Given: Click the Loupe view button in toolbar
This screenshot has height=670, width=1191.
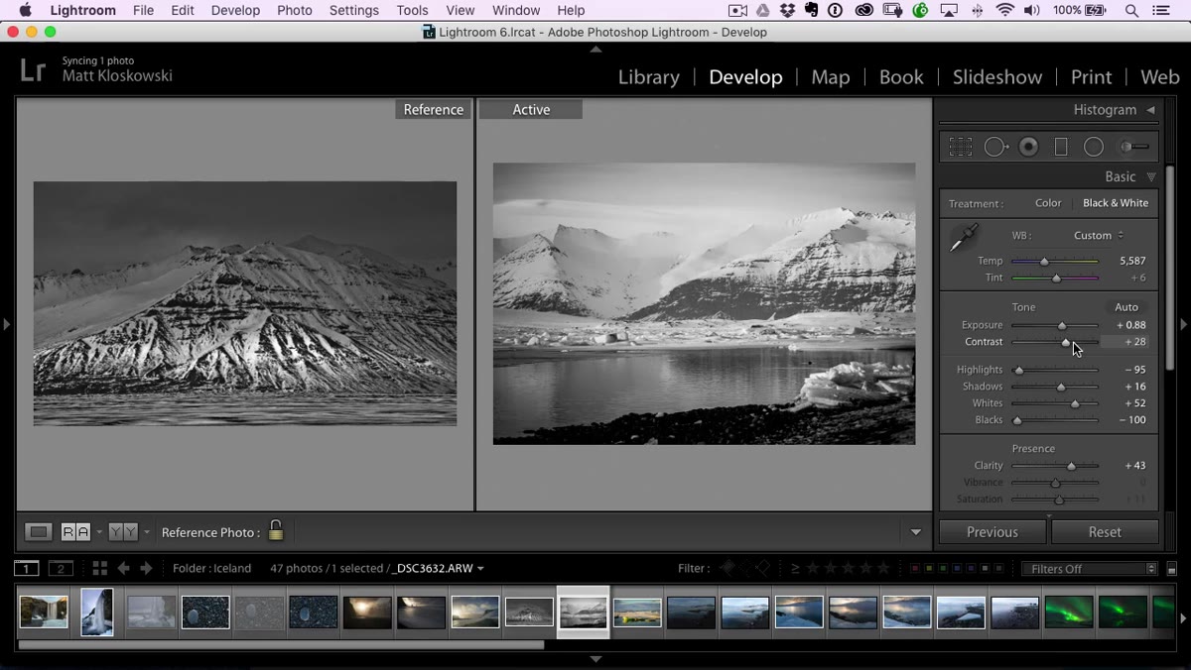Looking at the screenshot, I should coord(39,532).
